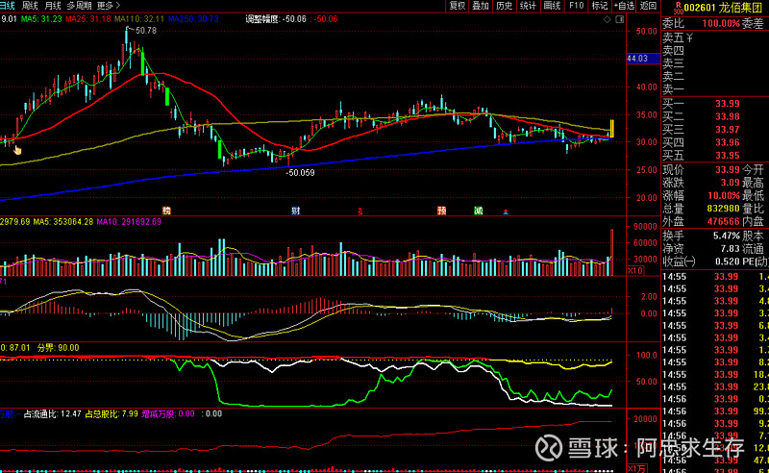Click the X1万 scale badge at bottom
This screenshot has width=769, height=473.
point(637,468)
